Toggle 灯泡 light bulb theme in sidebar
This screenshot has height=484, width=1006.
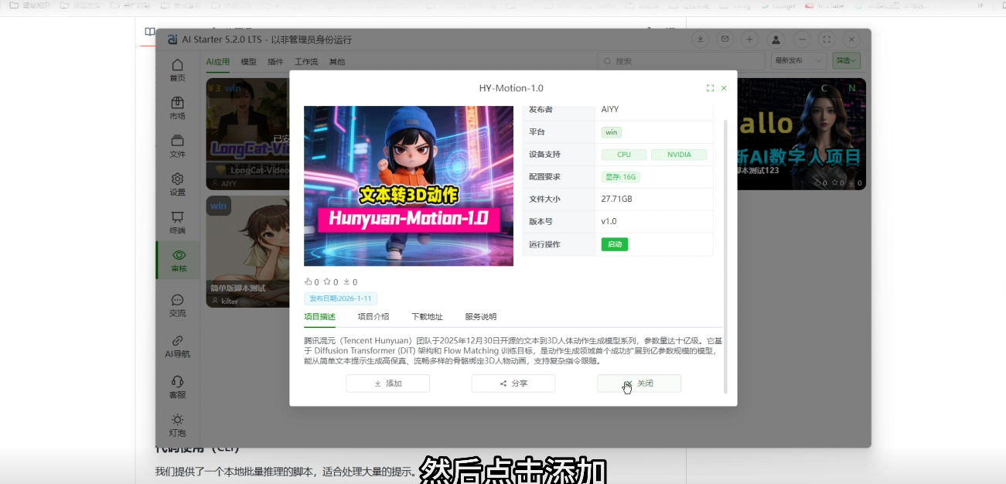point(178,425)
